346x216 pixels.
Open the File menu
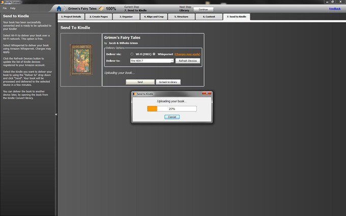click(5, 8)
